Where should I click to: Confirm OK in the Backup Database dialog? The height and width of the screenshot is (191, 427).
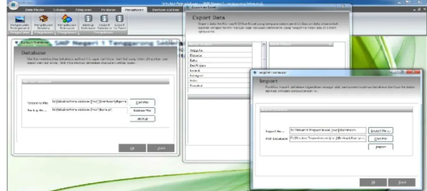133,148
